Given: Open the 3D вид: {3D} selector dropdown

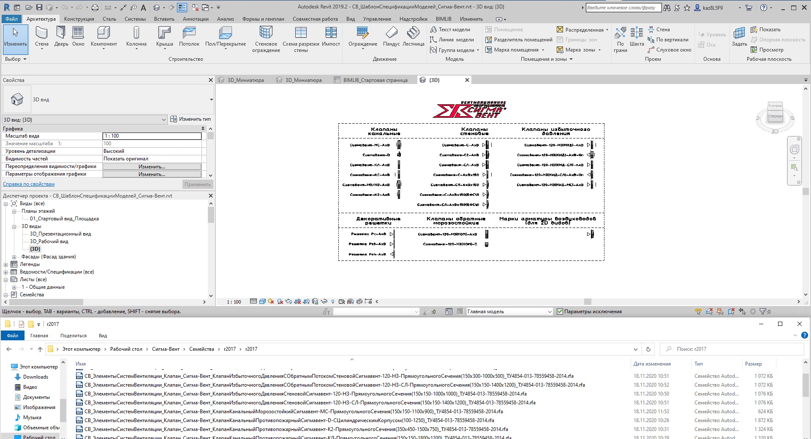Looking at the screenshot, I should click(x=164, y=120).
